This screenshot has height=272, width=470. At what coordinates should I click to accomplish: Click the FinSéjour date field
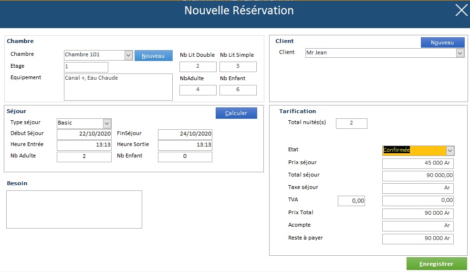click(x=185, y=134)
